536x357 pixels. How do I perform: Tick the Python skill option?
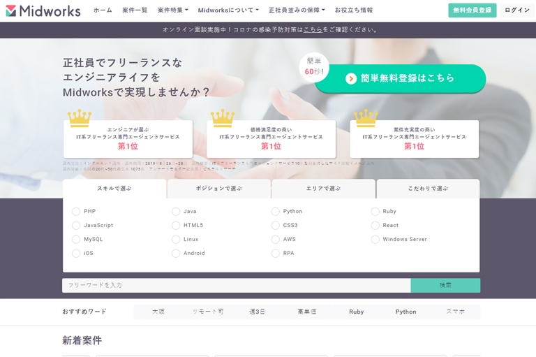[x=275, y=212]
